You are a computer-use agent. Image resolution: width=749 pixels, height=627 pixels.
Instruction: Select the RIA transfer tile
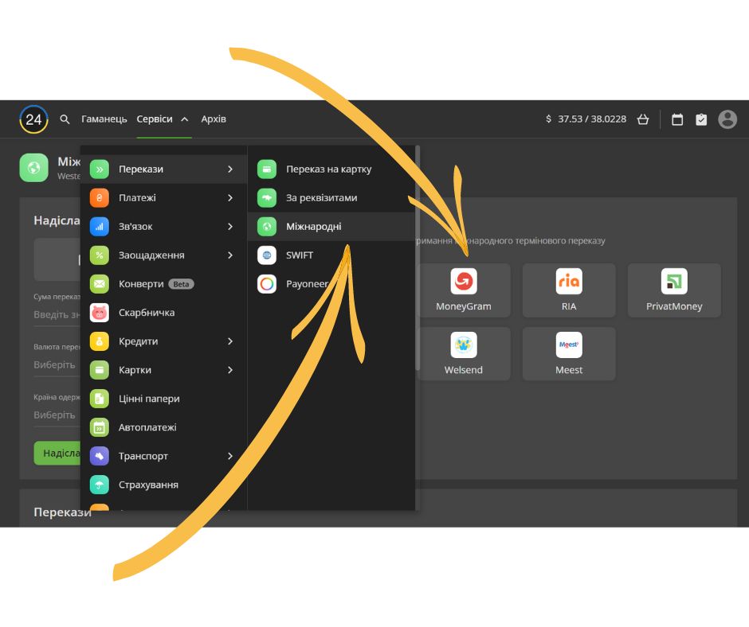(568, 290)
